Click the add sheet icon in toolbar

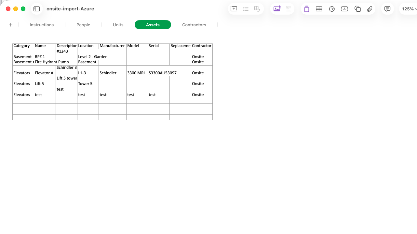pos(234,9)
